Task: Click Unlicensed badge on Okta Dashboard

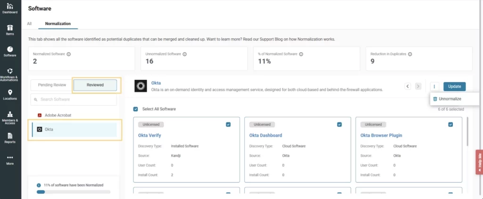Action: pos(262,124)
